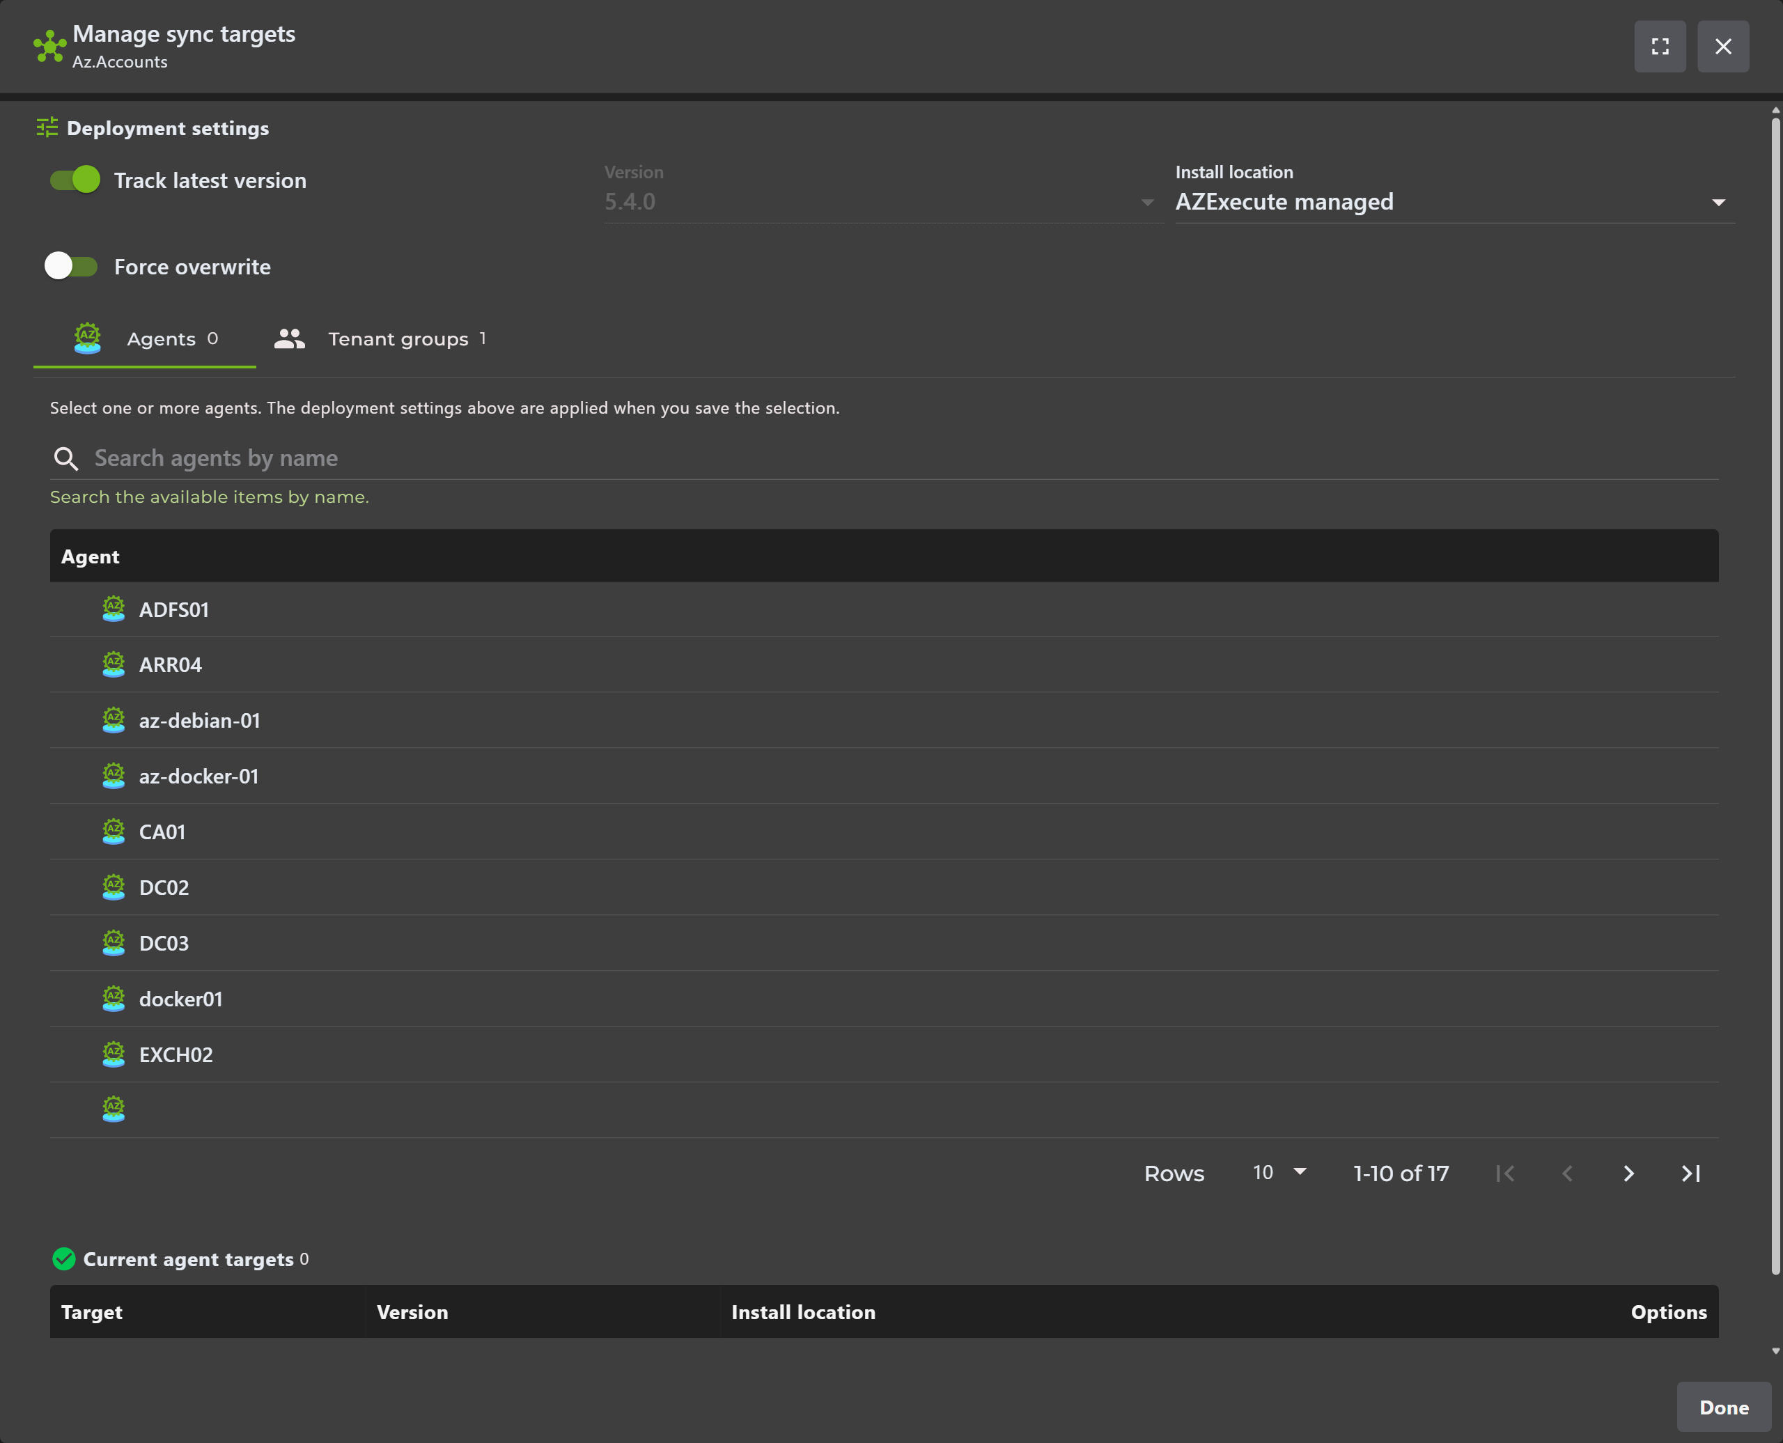Go to the first page of agents

1505,1173
